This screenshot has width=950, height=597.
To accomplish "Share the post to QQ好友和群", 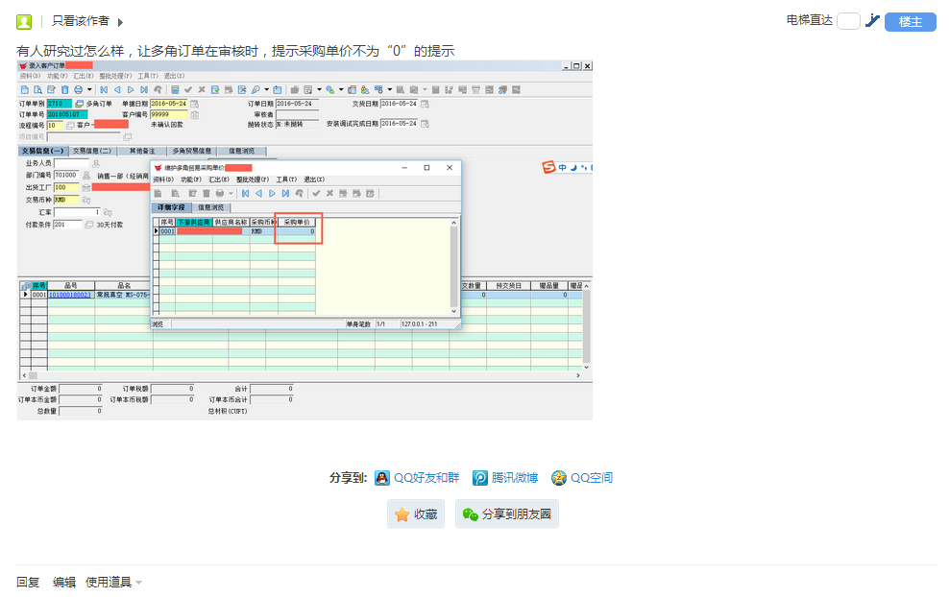I will point(417,478).
